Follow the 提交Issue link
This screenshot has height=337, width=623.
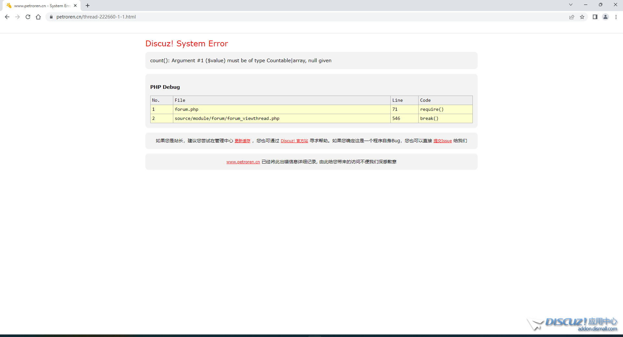(442, 141)
